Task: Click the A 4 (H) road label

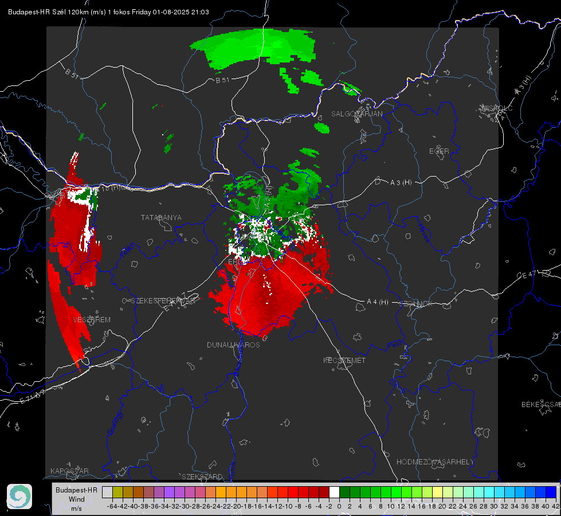Action: [378, 302]
